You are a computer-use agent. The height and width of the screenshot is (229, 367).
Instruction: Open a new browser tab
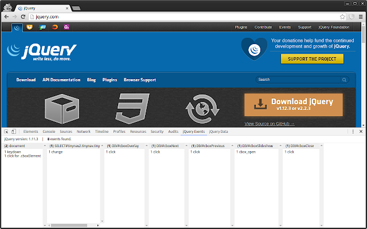click(x=76, y=9)
